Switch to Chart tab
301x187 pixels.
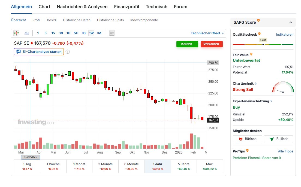coord(44,7)
